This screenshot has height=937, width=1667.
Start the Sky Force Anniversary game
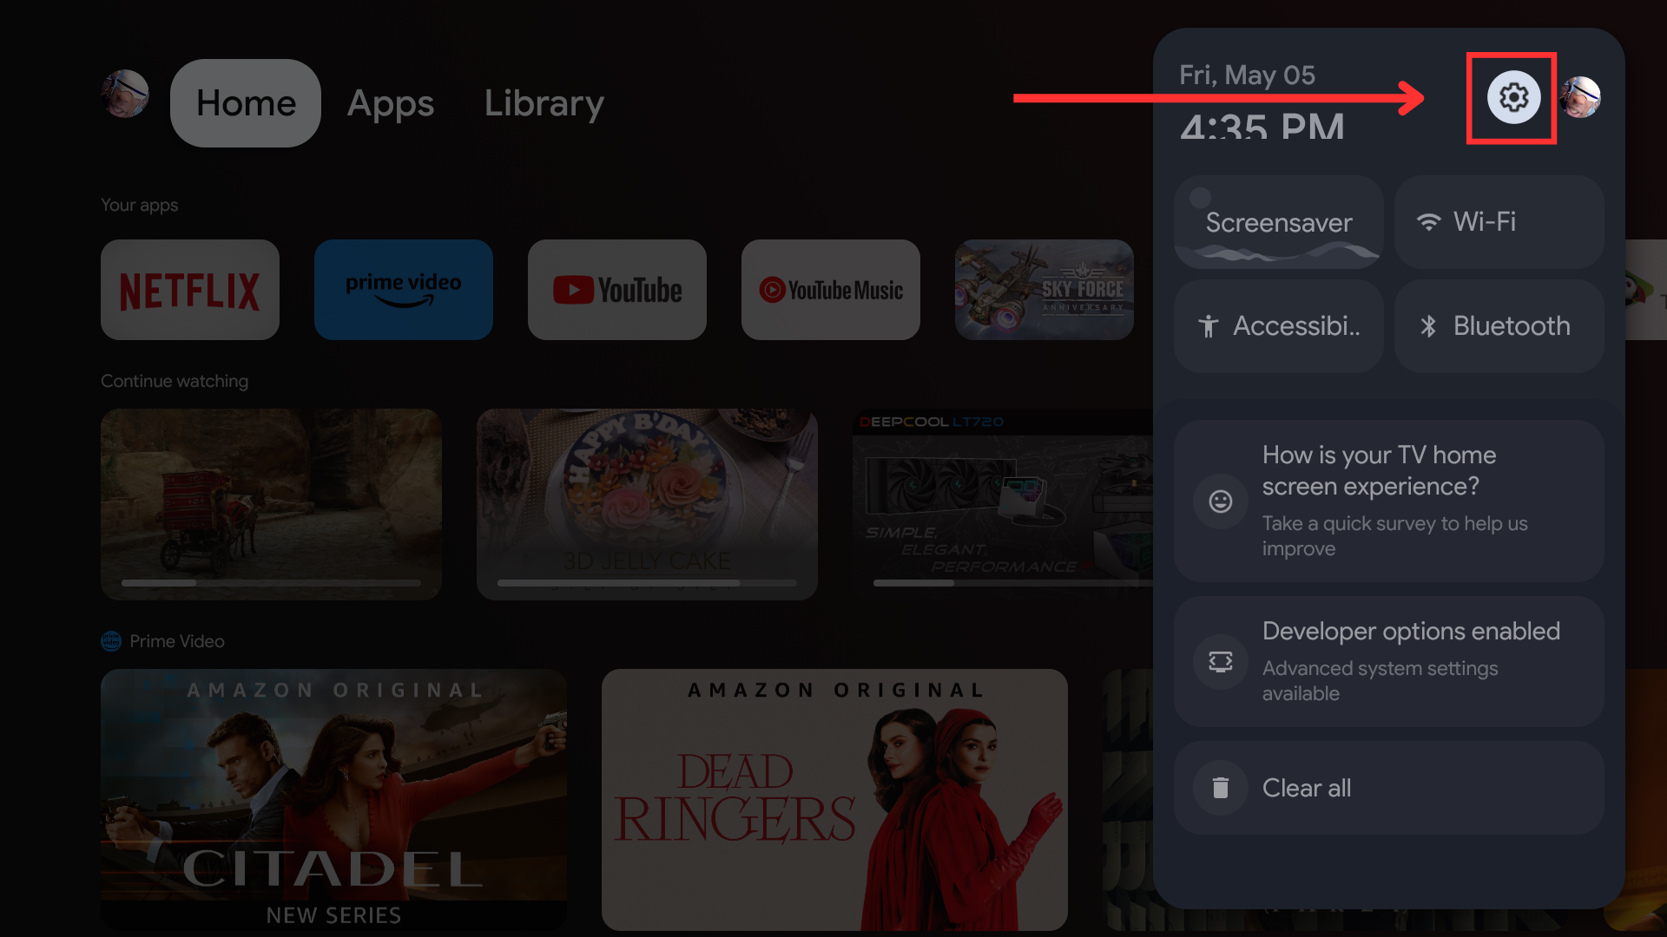(x=1044, y=290)
